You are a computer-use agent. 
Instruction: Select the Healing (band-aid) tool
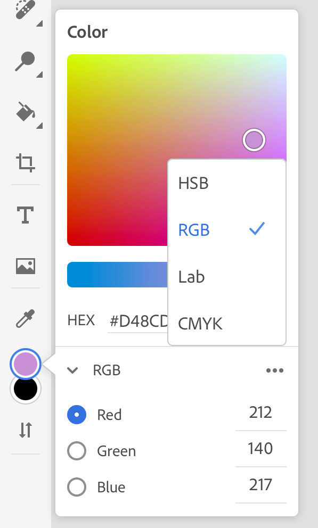pos(25,11)
